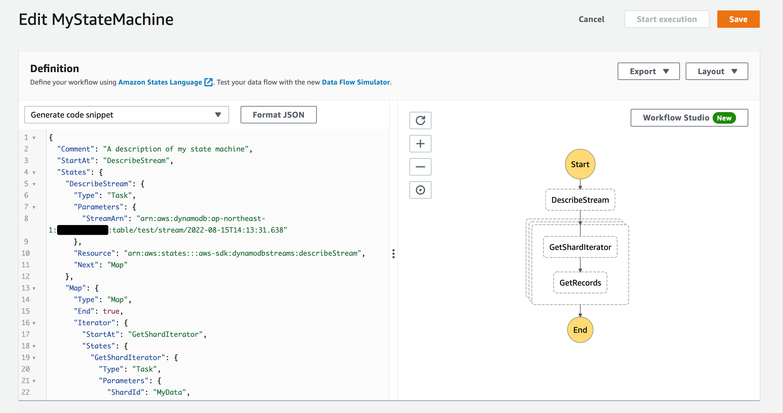The width and height of the screenshot is (783, 413).
Task: Select the End node in the graph
Action: 580,330
